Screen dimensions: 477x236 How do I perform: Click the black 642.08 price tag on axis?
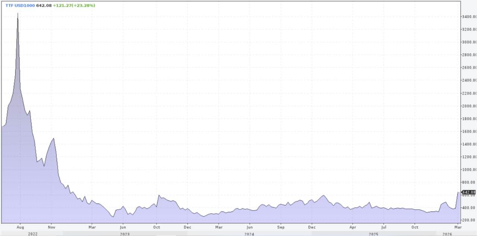(x=469, y=192)
